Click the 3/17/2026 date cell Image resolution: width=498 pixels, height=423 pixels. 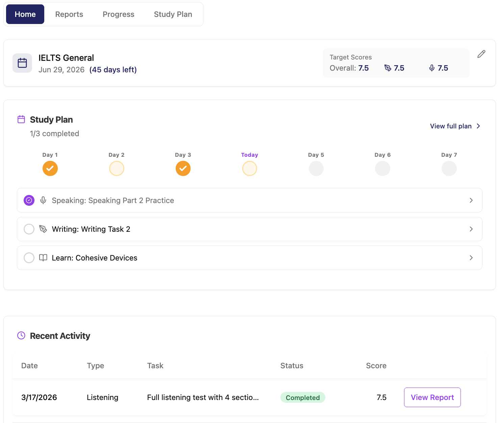(x=39, y=397)
